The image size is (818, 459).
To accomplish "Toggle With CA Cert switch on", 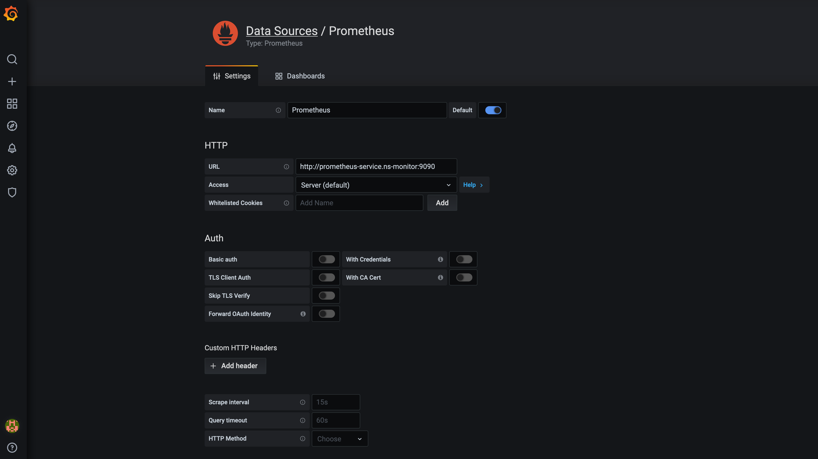I will coord(464,278).
